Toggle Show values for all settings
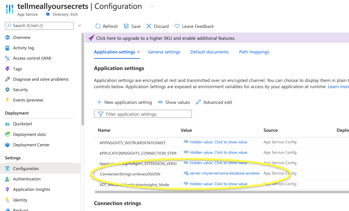The image size is (349, 211). [x=174, y=102]
